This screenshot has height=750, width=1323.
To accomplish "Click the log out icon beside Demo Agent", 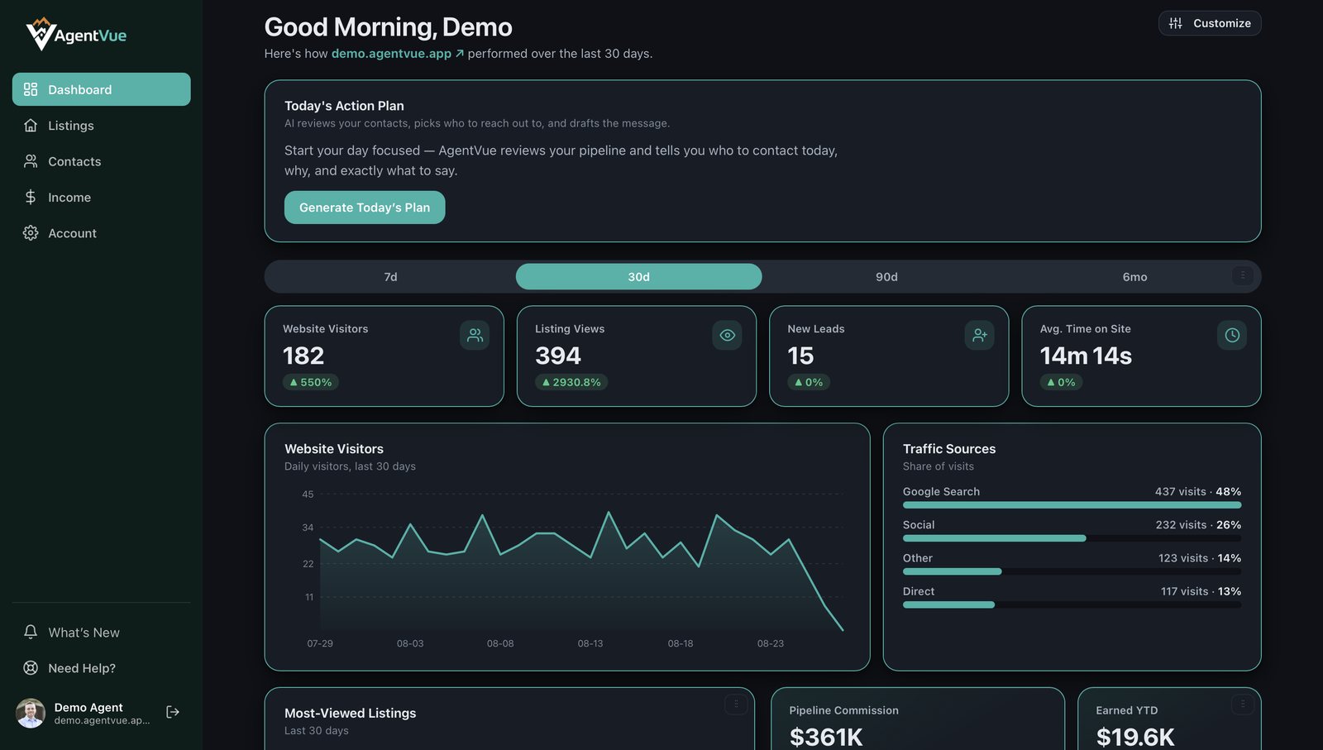I will point(173,712).
